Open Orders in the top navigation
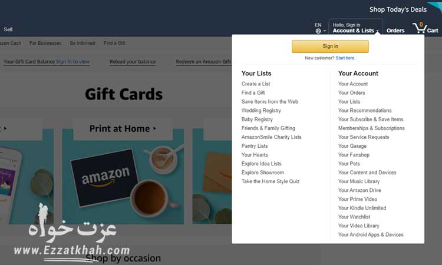 tap(395, 31)
